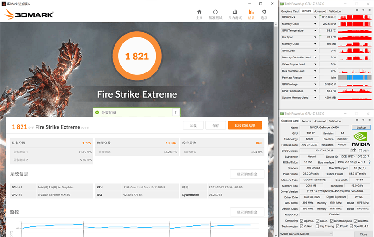Open the Memory Used sensor dropdown arrow

point(315,44)
